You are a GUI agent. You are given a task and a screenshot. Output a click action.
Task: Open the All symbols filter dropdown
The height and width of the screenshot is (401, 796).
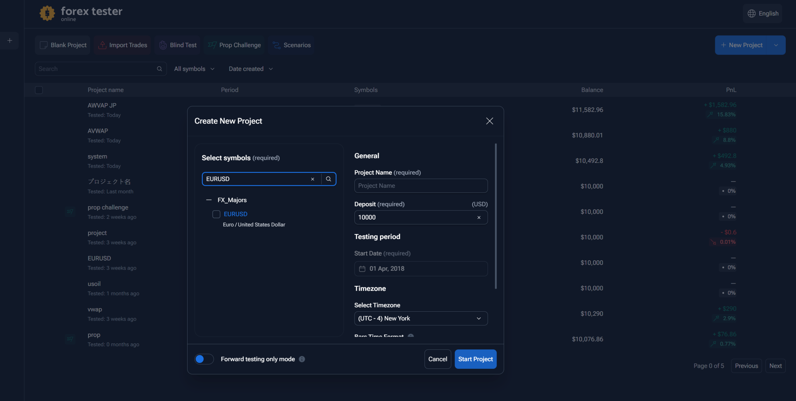point(194,69)
